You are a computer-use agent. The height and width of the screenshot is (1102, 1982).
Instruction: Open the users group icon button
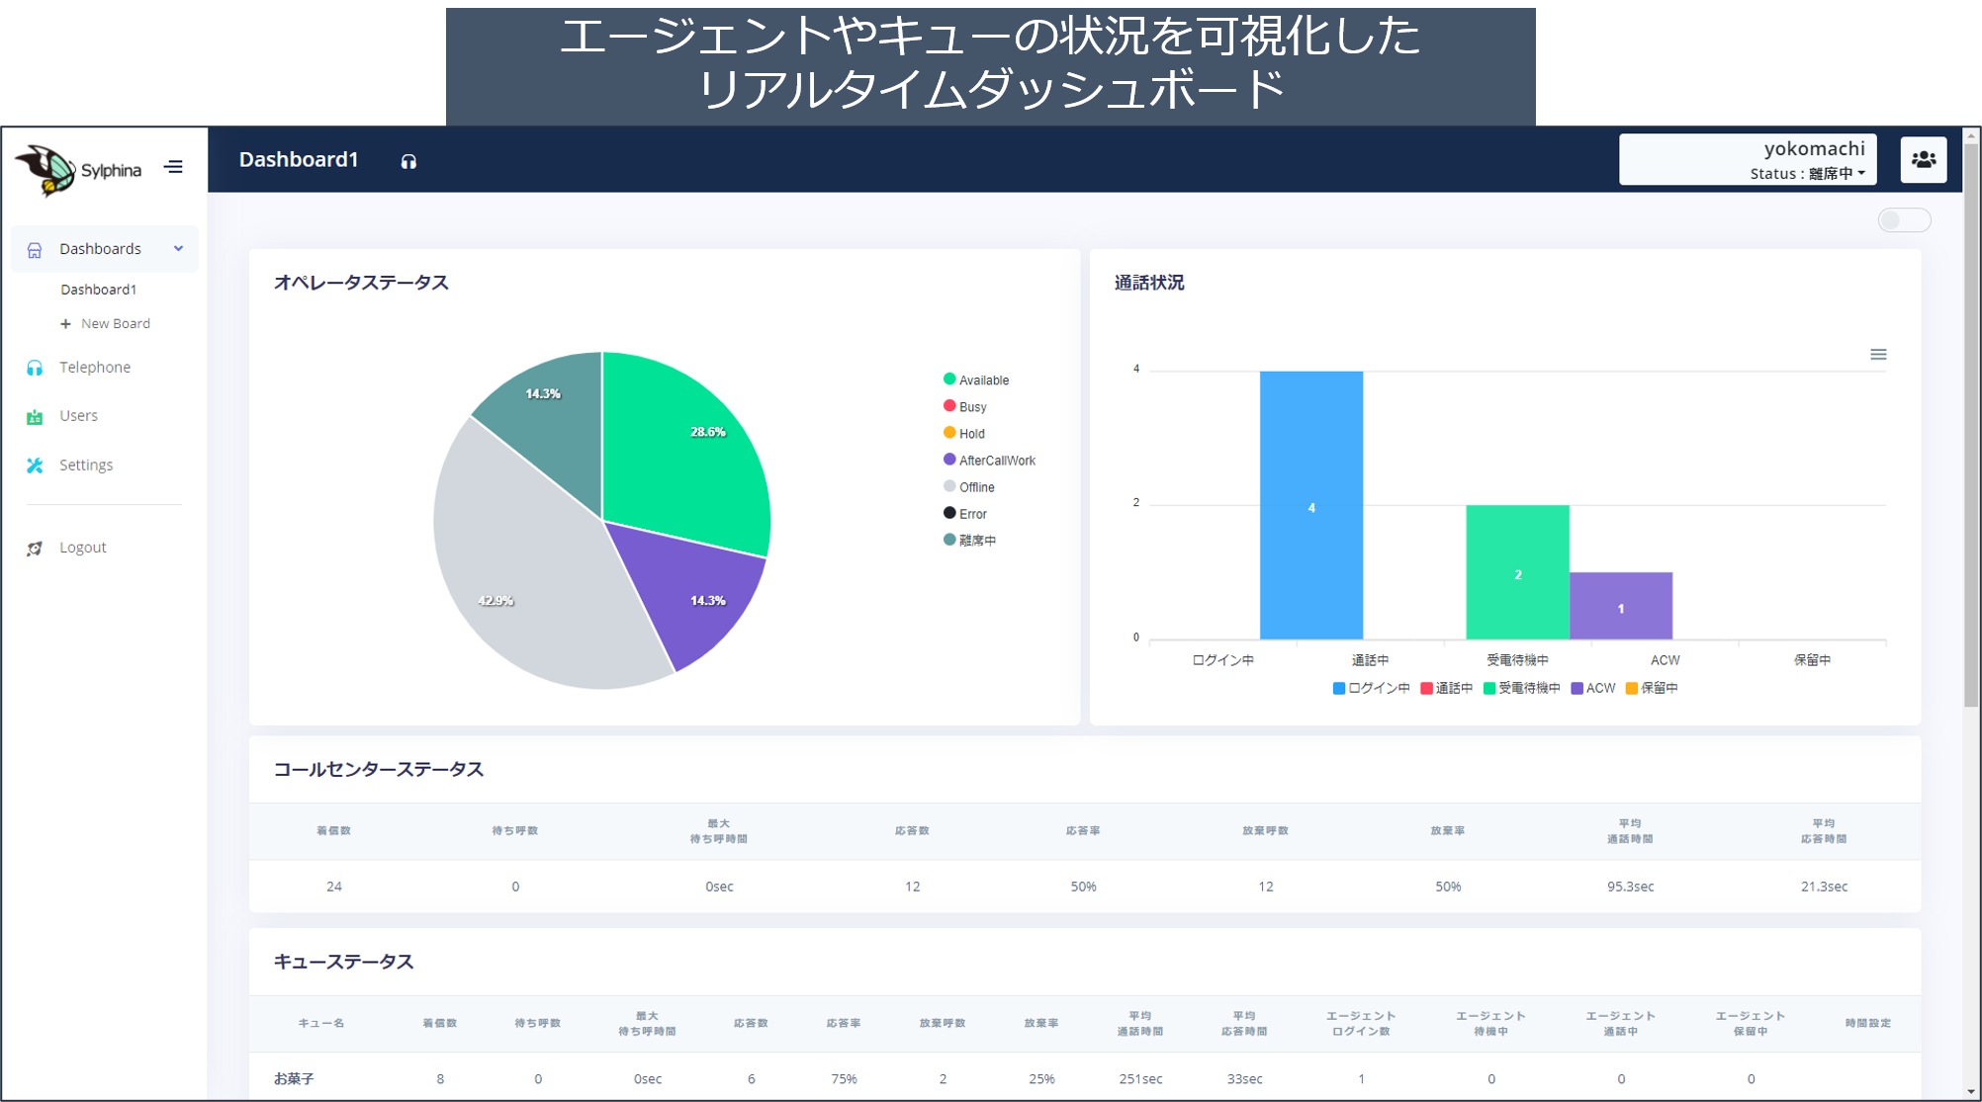click(1923, 160)
